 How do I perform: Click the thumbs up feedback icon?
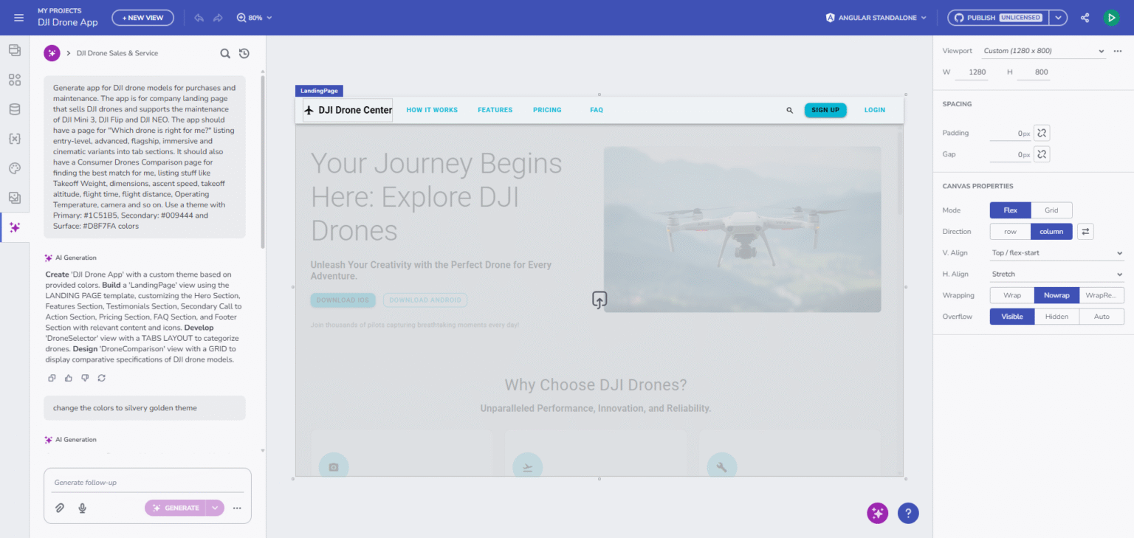tap(69, 378)
